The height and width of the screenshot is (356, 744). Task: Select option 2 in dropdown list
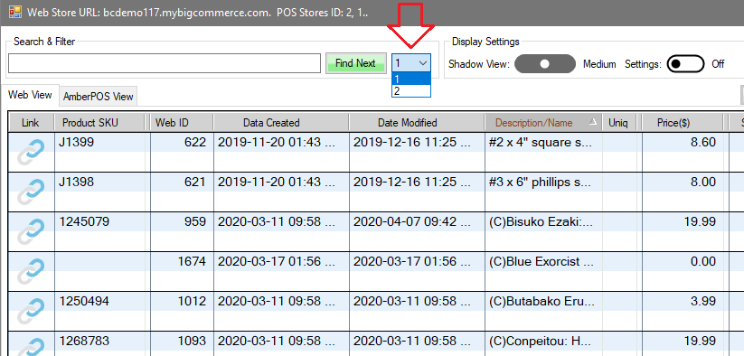pyautogui.click(x=411, y=90)
